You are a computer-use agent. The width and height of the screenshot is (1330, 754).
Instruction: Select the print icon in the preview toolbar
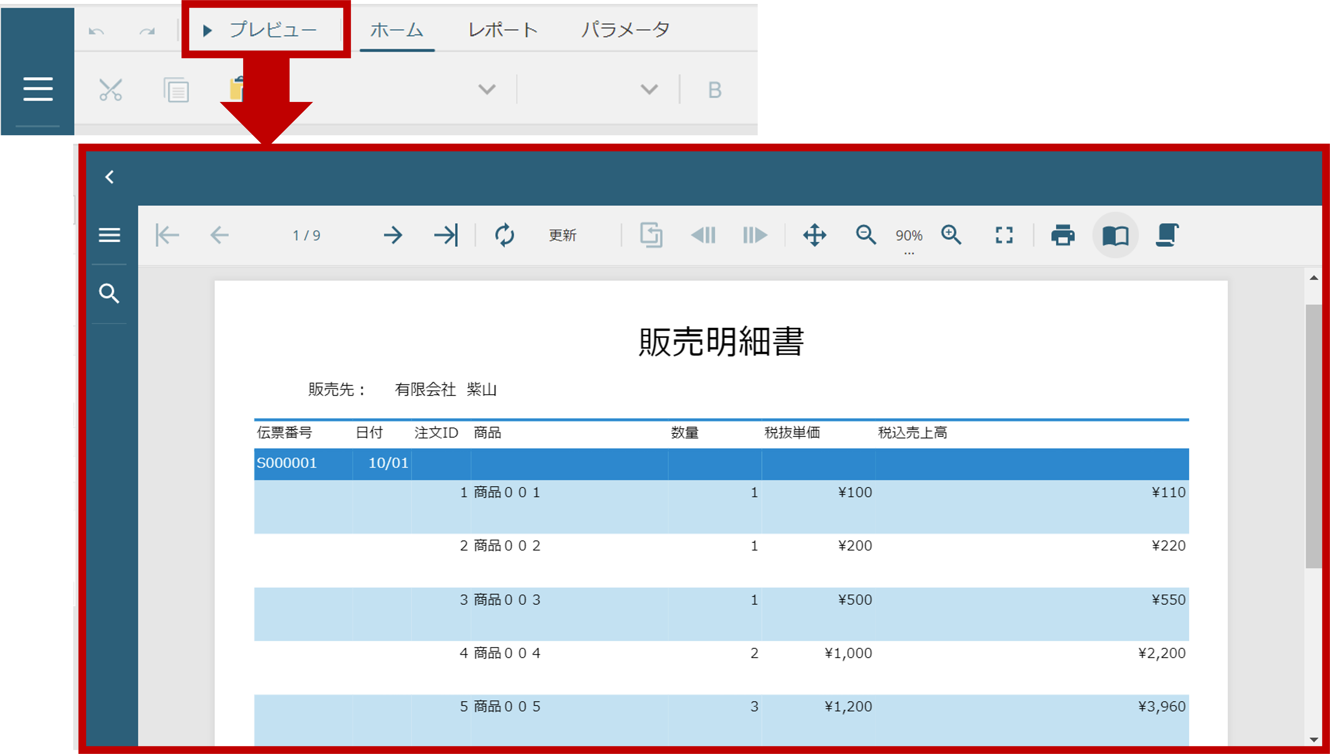[x=1063, y=235]
